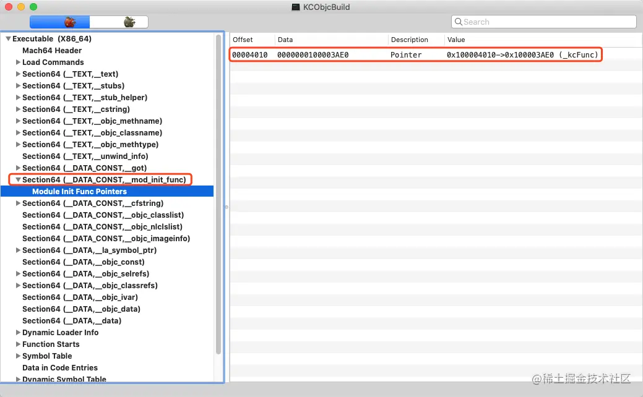Select the Mach64 Header item
The width and height of the screenshot is (643, 397).
click(x=52, y=50)
